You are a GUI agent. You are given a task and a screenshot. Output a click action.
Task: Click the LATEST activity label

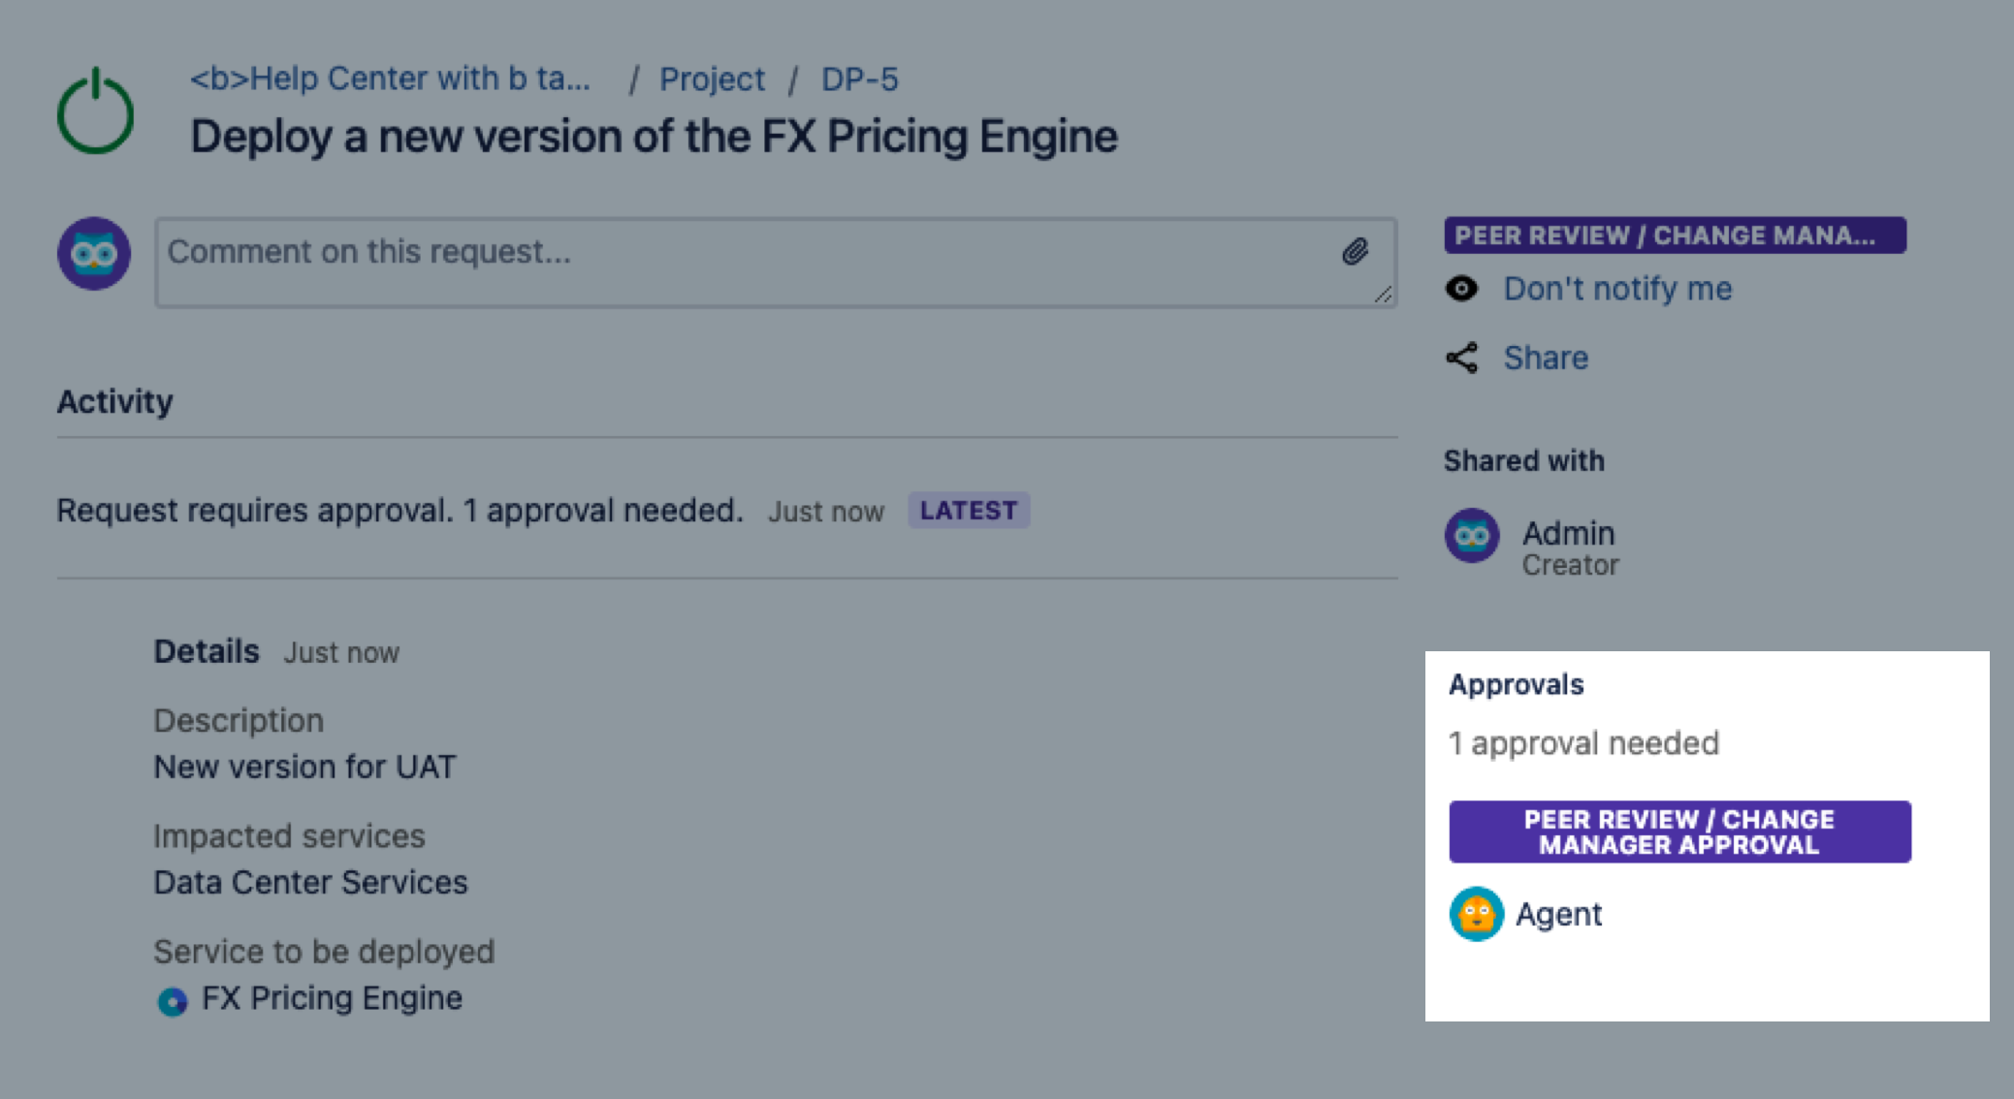968,511
